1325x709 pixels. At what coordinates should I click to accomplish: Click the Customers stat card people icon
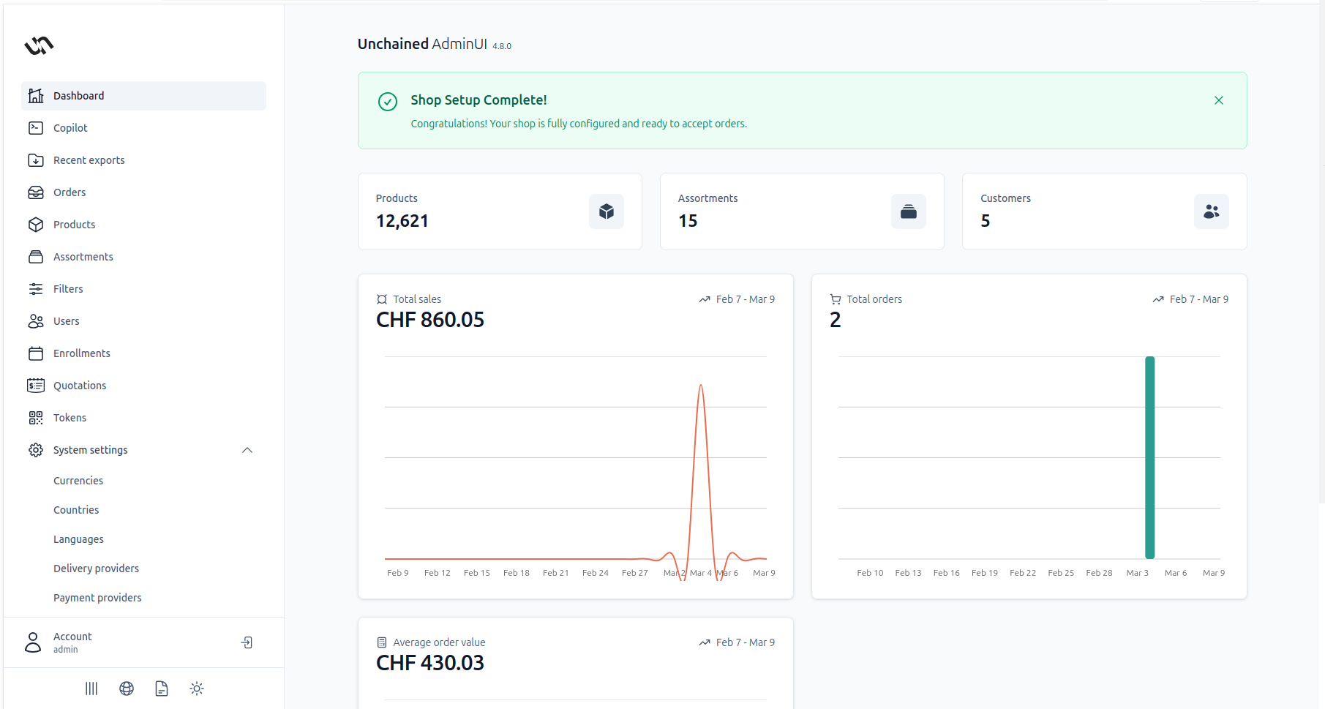tap(1212, 211)
